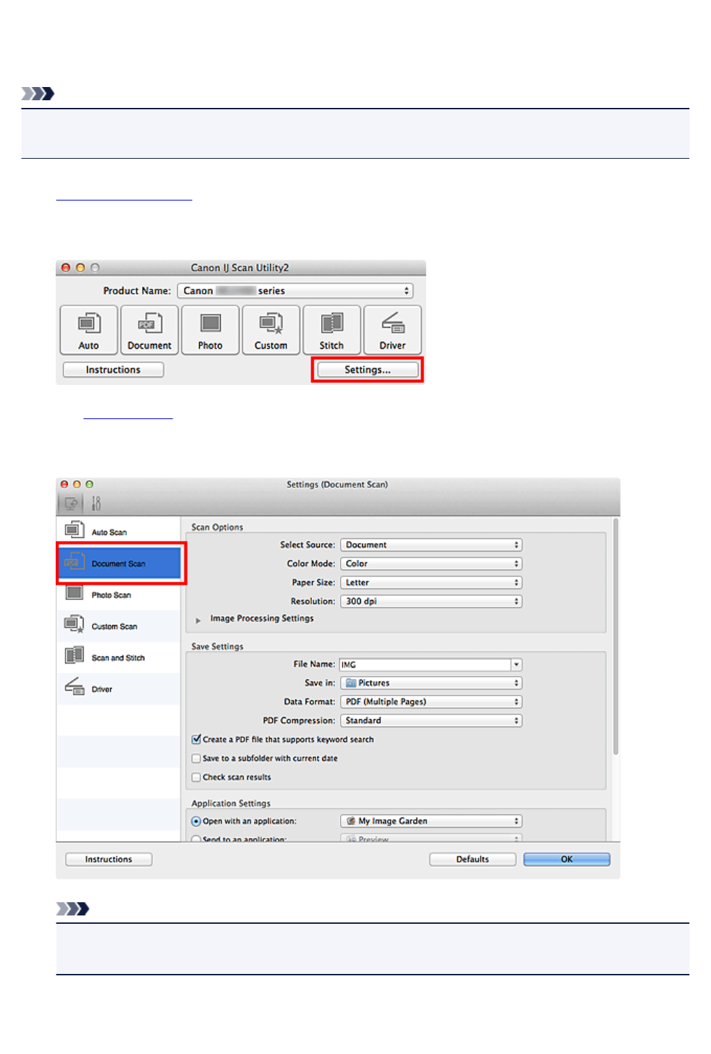711x1054 pixels.
Task: Open the File Name dropdown arrow
Action: click(516, 665)
